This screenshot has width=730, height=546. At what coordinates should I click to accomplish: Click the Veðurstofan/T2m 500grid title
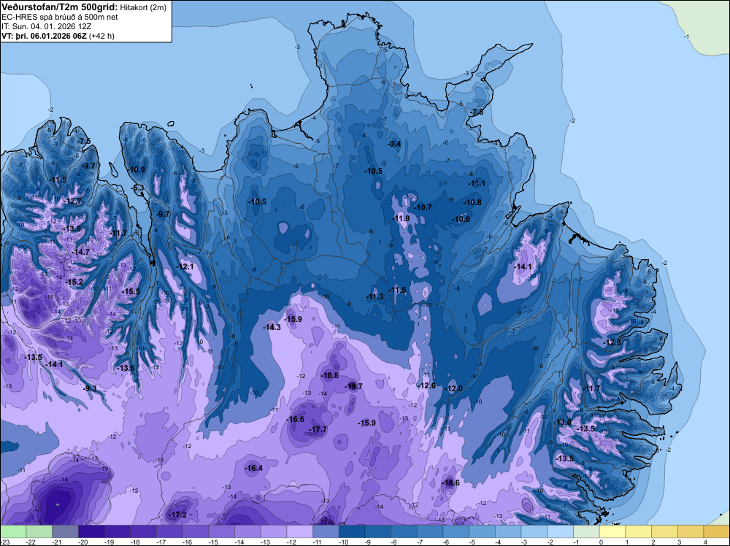pos(60,7)
